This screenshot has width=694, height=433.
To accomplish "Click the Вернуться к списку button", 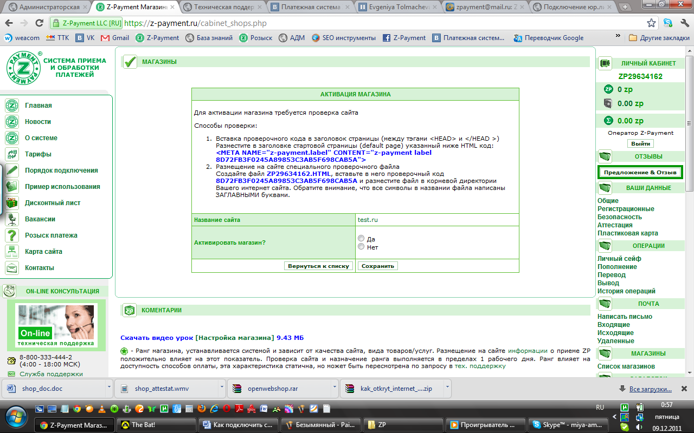I will pyautogui.click(x=319, y=266).
